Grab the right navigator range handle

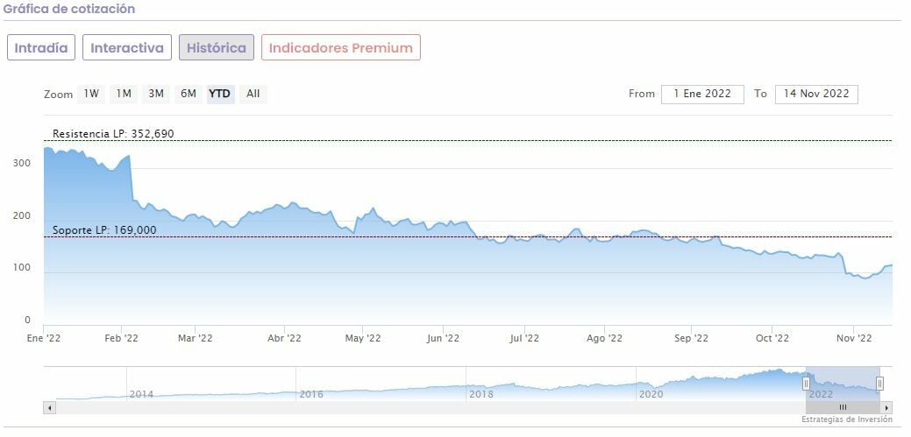tap(879, 383)
